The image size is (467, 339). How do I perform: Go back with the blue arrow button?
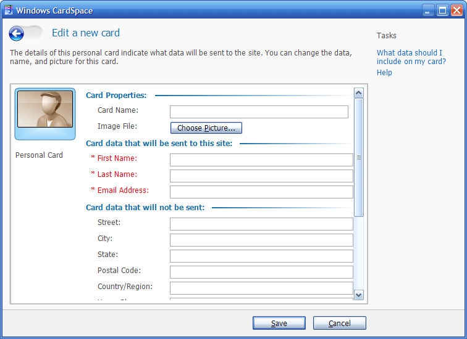pyautogui.click(x=17, y=33)
